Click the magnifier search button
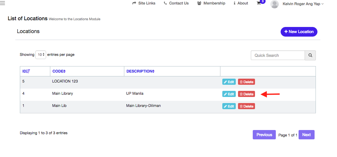337x157 pixels. 310,55
